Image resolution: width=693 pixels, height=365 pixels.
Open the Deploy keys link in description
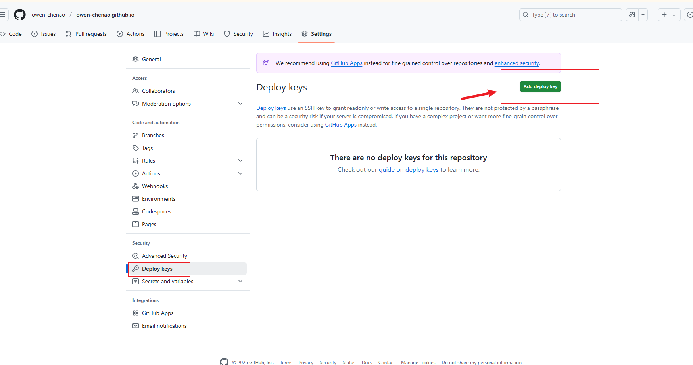click(x=271, y=108)
